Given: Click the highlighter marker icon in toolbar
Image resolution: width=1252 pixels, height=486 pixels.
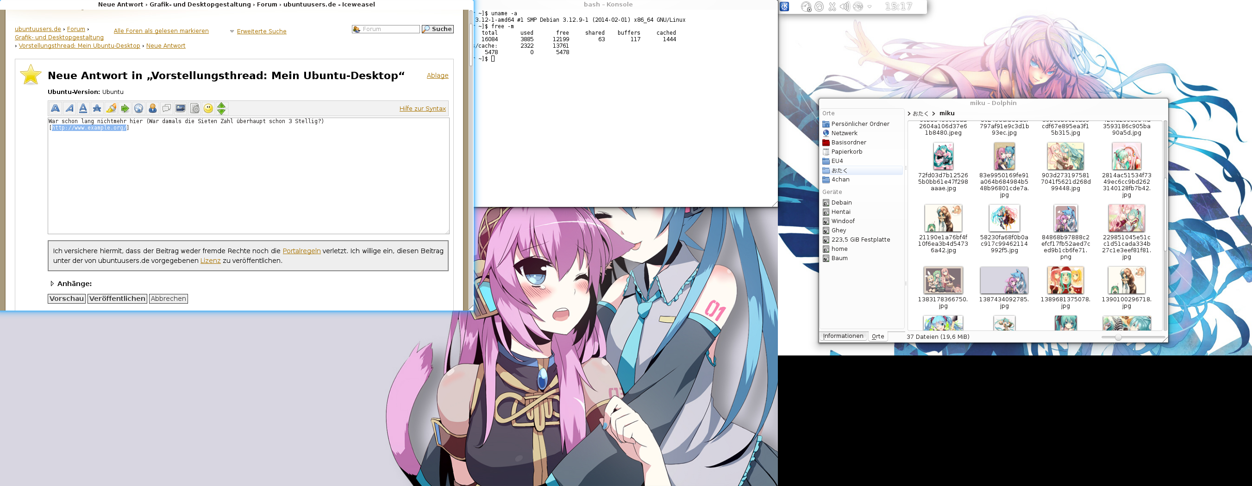Looking at the screenshot, I should [x=111, y=108].
